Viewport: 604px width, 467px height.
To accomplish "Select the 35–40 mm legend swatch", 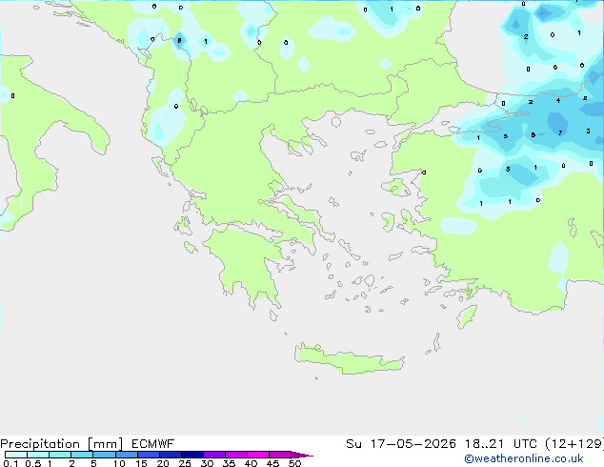I will [x=236, y=455].
